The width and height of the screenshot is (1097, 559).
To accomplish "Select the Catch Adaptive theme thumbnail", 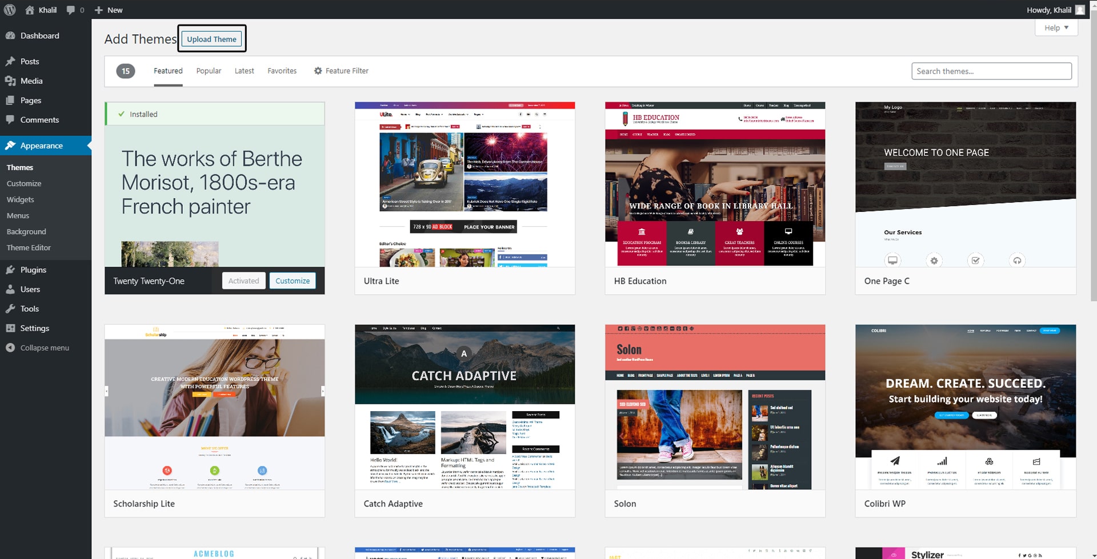I will point(465,407).
